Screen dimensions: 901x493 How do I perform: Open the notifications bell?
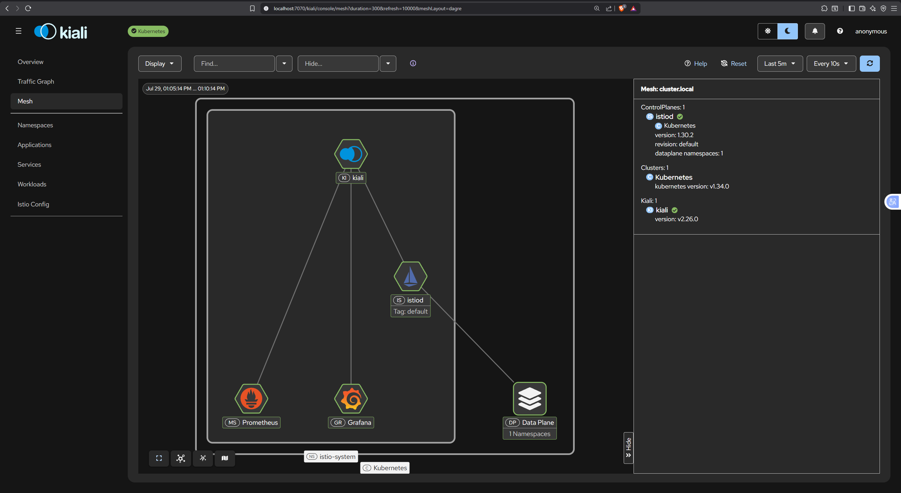pos(815,31)
